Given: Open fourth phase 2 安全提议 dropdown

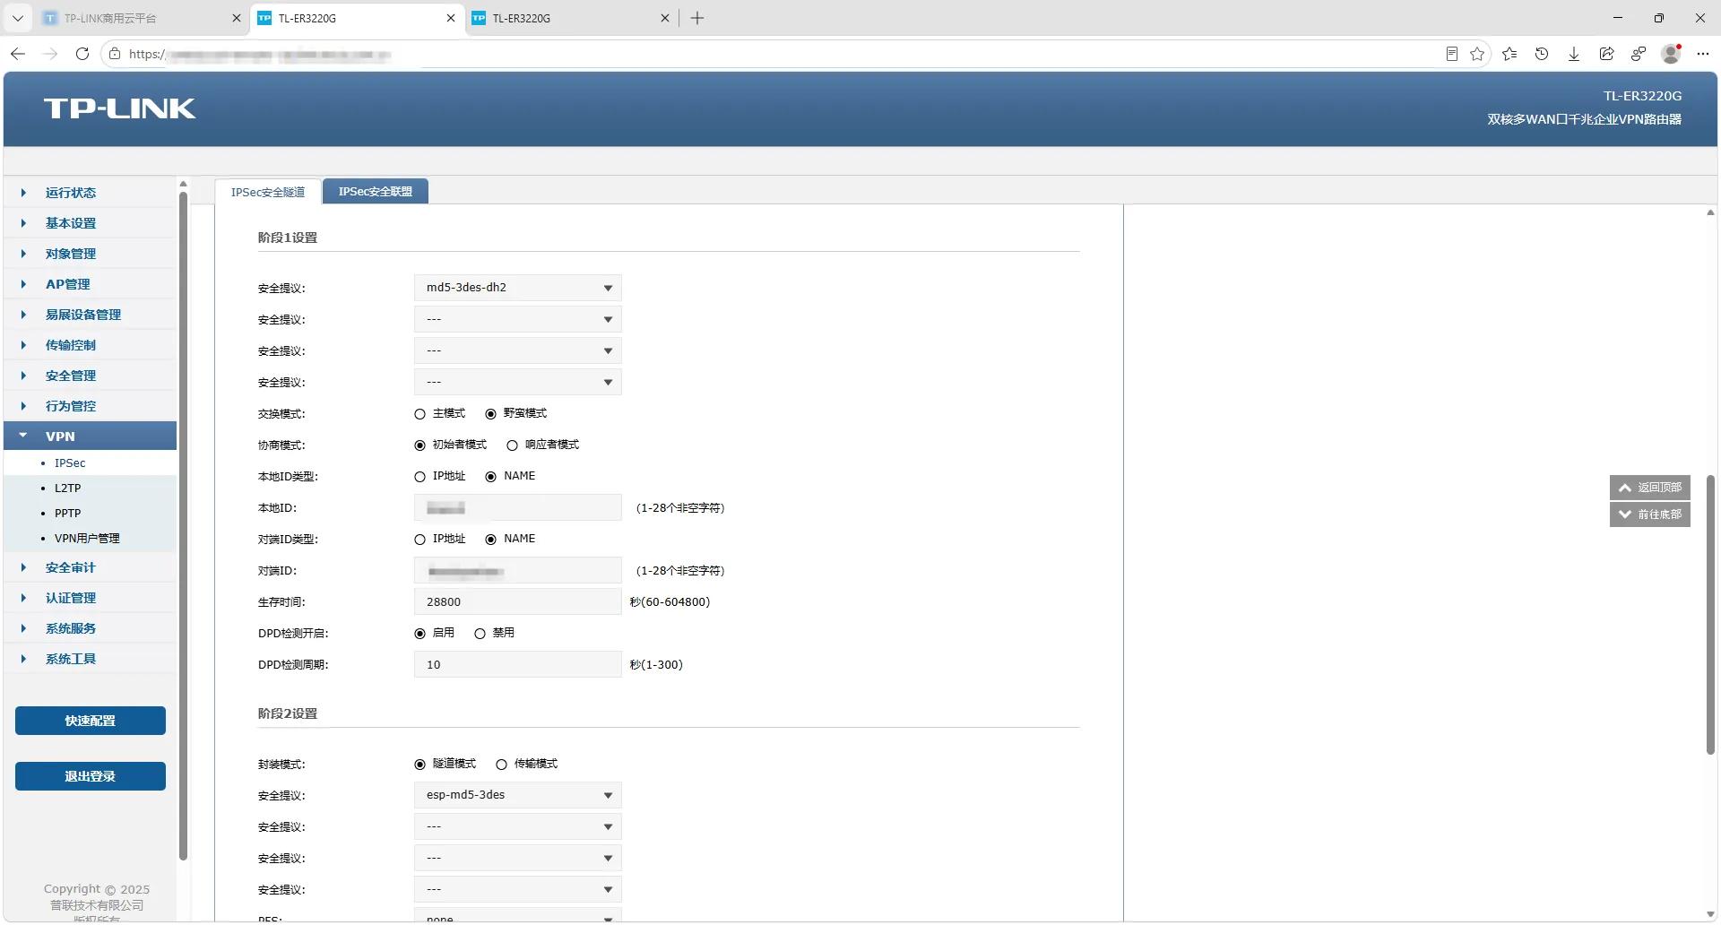Looking at the screenshot, I should pos(518,889).
